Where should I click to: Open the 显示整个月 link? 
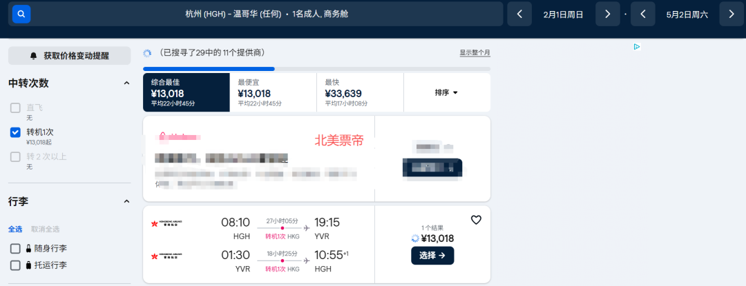point(475,53)
